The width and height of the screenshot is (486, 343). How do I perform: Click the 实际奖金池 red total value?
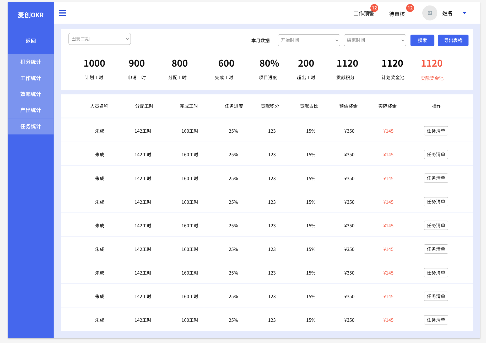(431, 63)
